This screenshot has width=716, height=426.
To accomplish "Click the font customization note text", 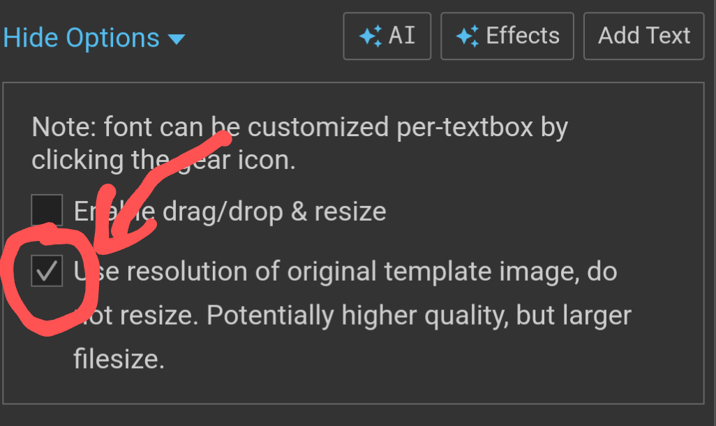I will pyautogui.click(x=299, y=144).
